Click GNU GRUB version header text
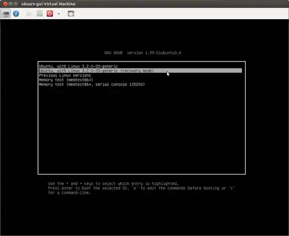Image resolution: width=289 pixels, height=236 pixels. (x=143, y=53)
